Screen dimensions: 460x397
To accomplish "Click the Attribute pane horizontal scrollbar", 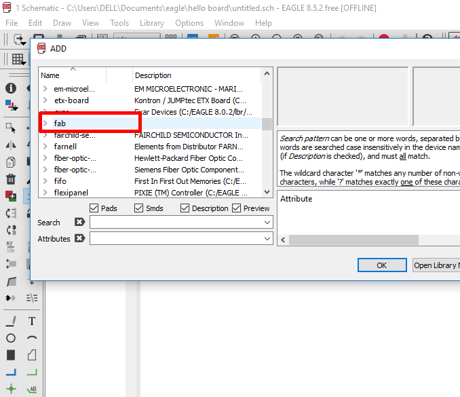I will [x=353, y=240].
